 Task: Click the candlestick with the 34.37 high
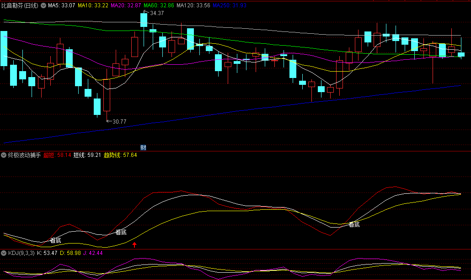pos(144,28)
